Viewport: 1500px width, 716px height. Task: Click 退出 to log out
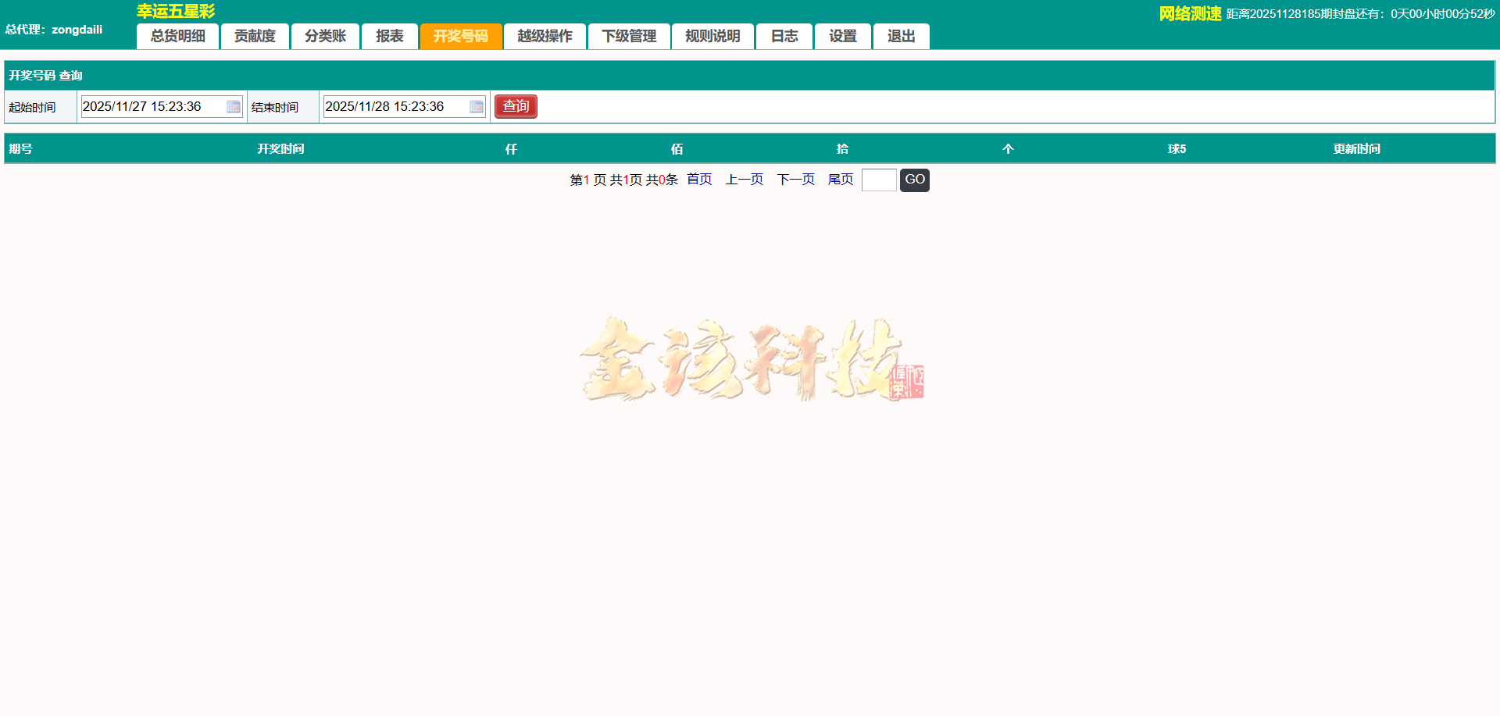[x=901, y=36]
